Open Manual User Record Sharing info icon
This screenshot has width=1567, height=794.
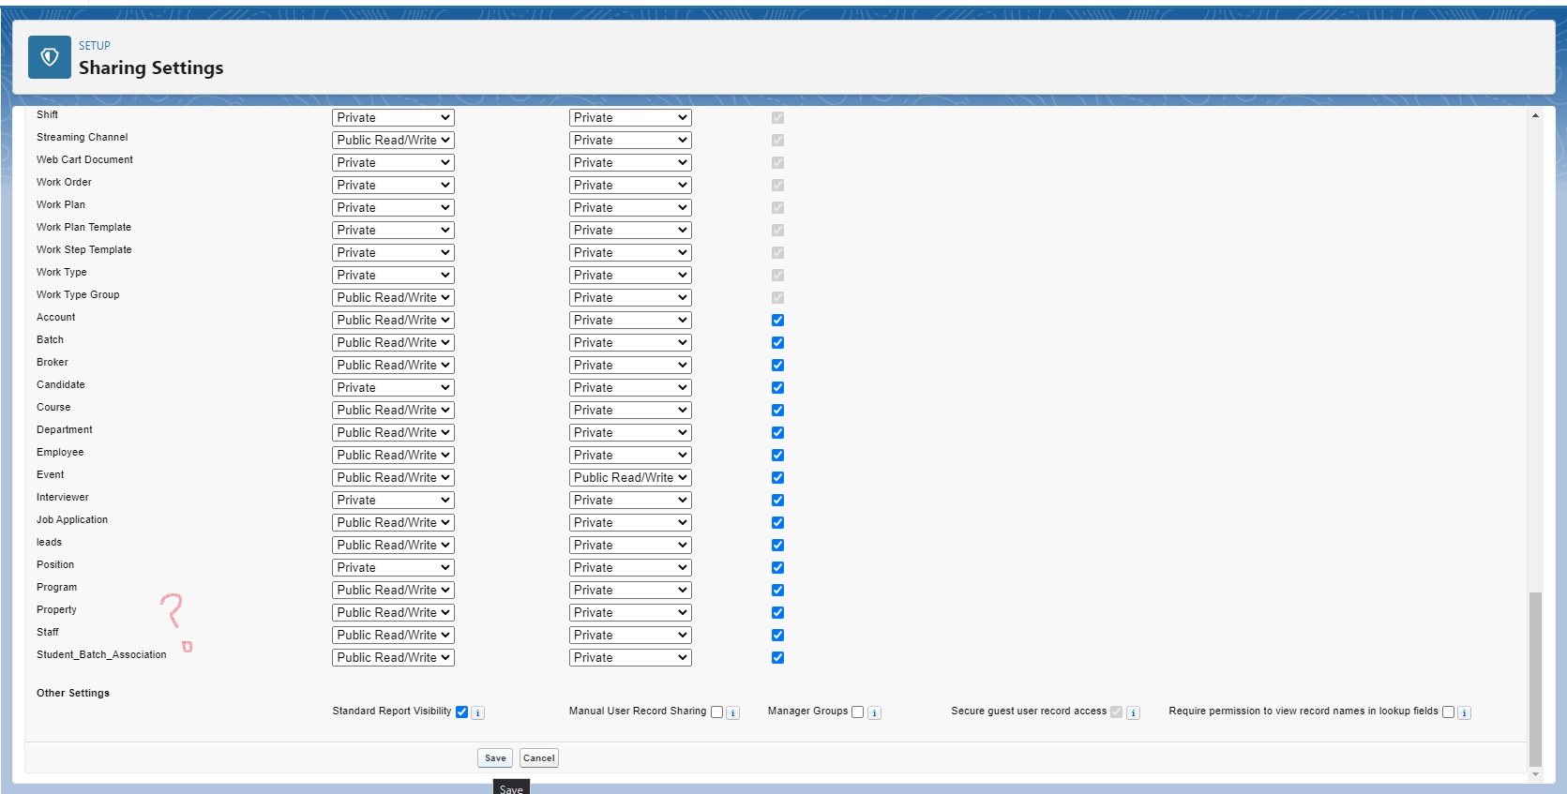point(733,712)
